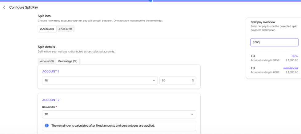Focus the Account 1 percentage input
This screenshot has width=301, height=134.
[175, 81]
